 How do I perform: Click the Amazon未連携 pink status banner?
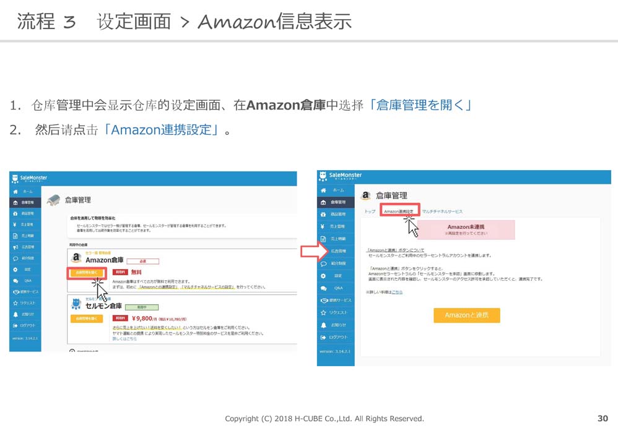pos(466,230)
